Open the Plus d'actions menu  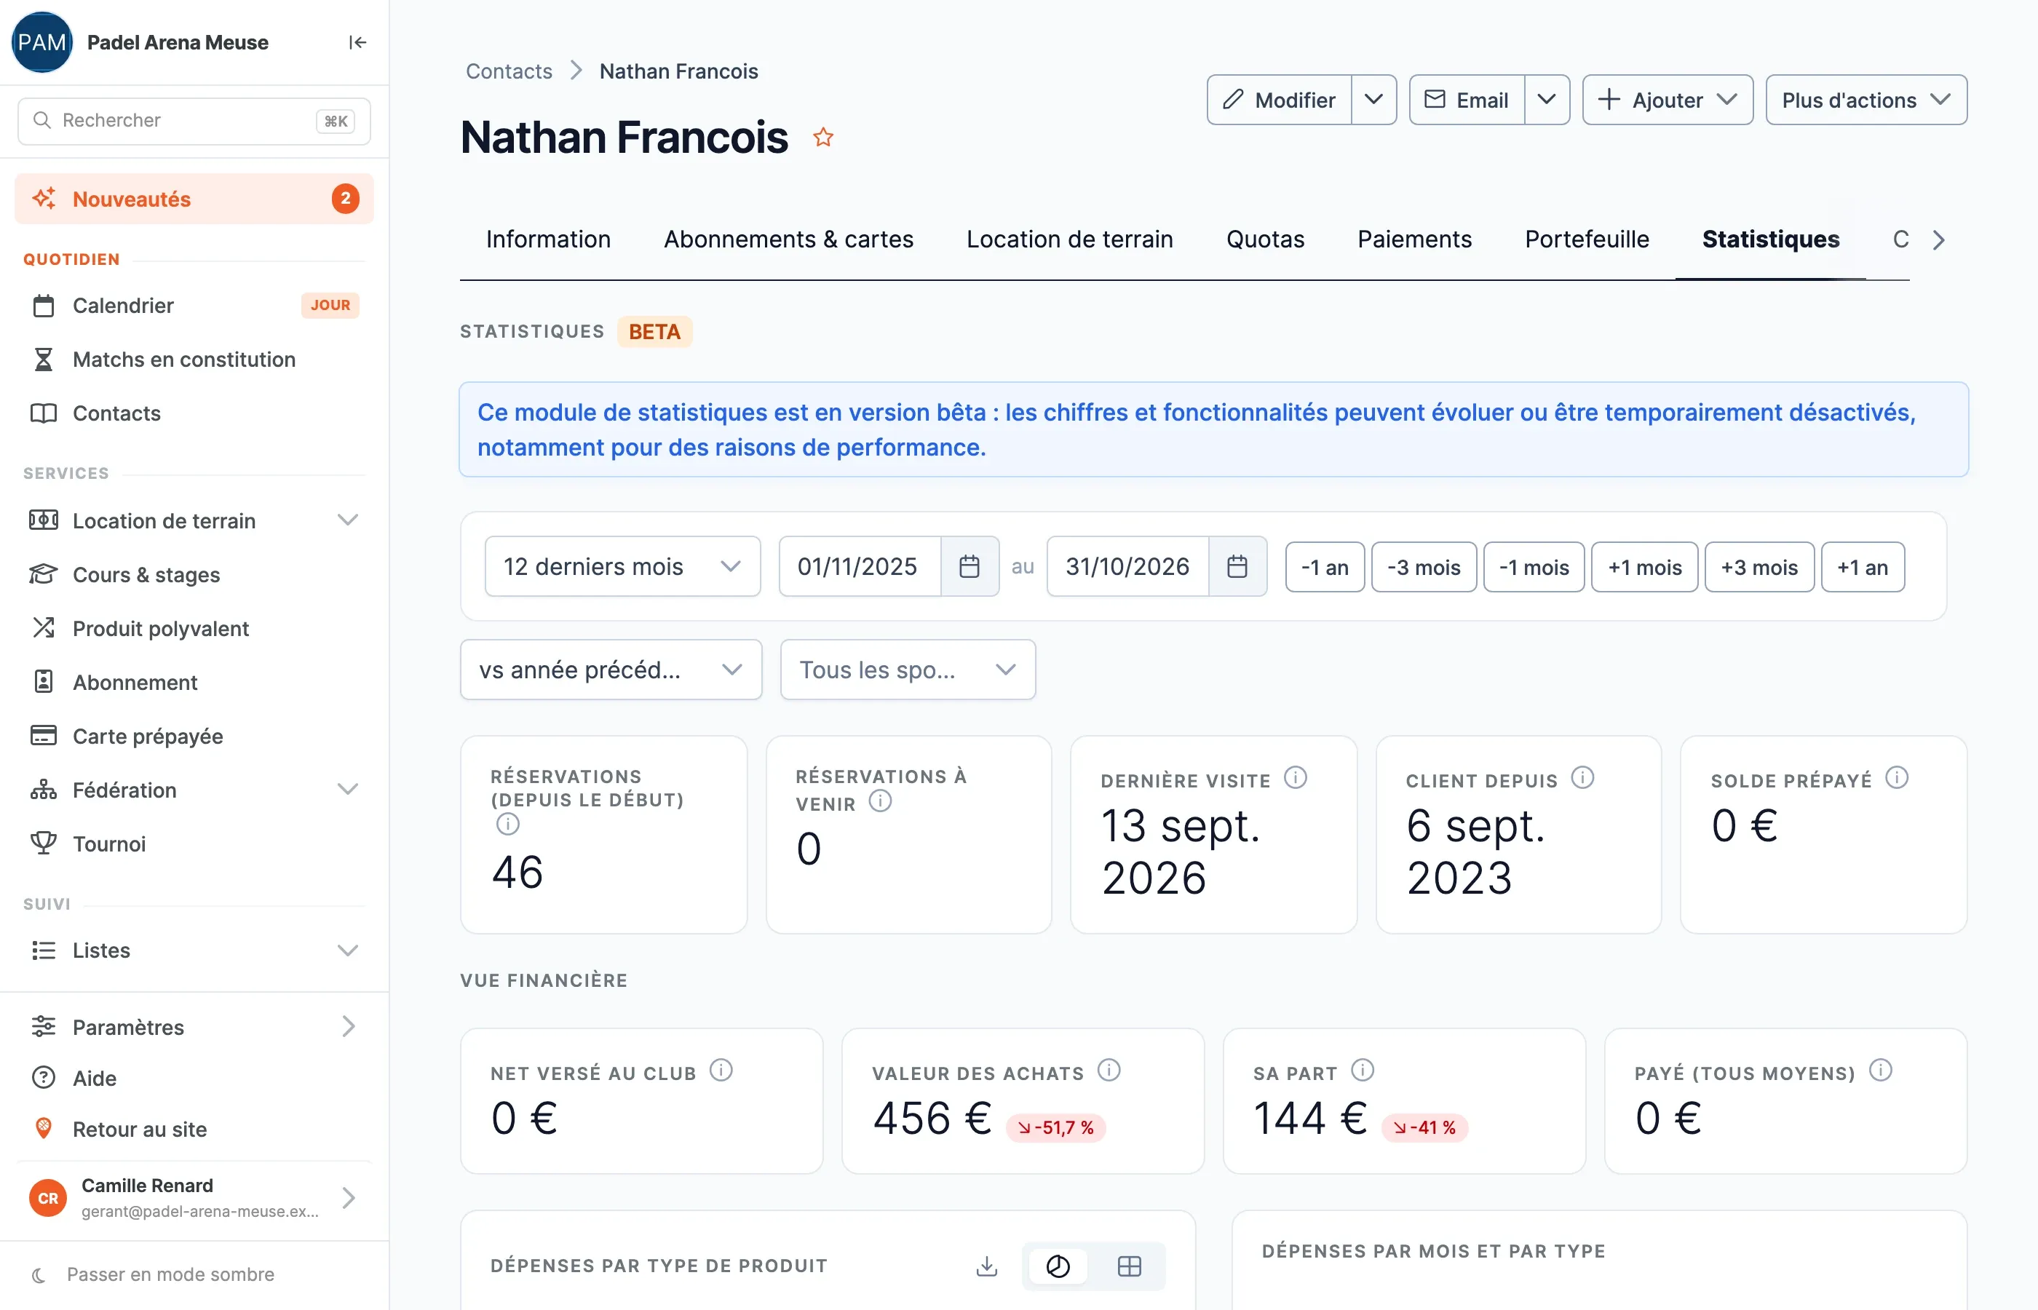[x=1866, y=100]
